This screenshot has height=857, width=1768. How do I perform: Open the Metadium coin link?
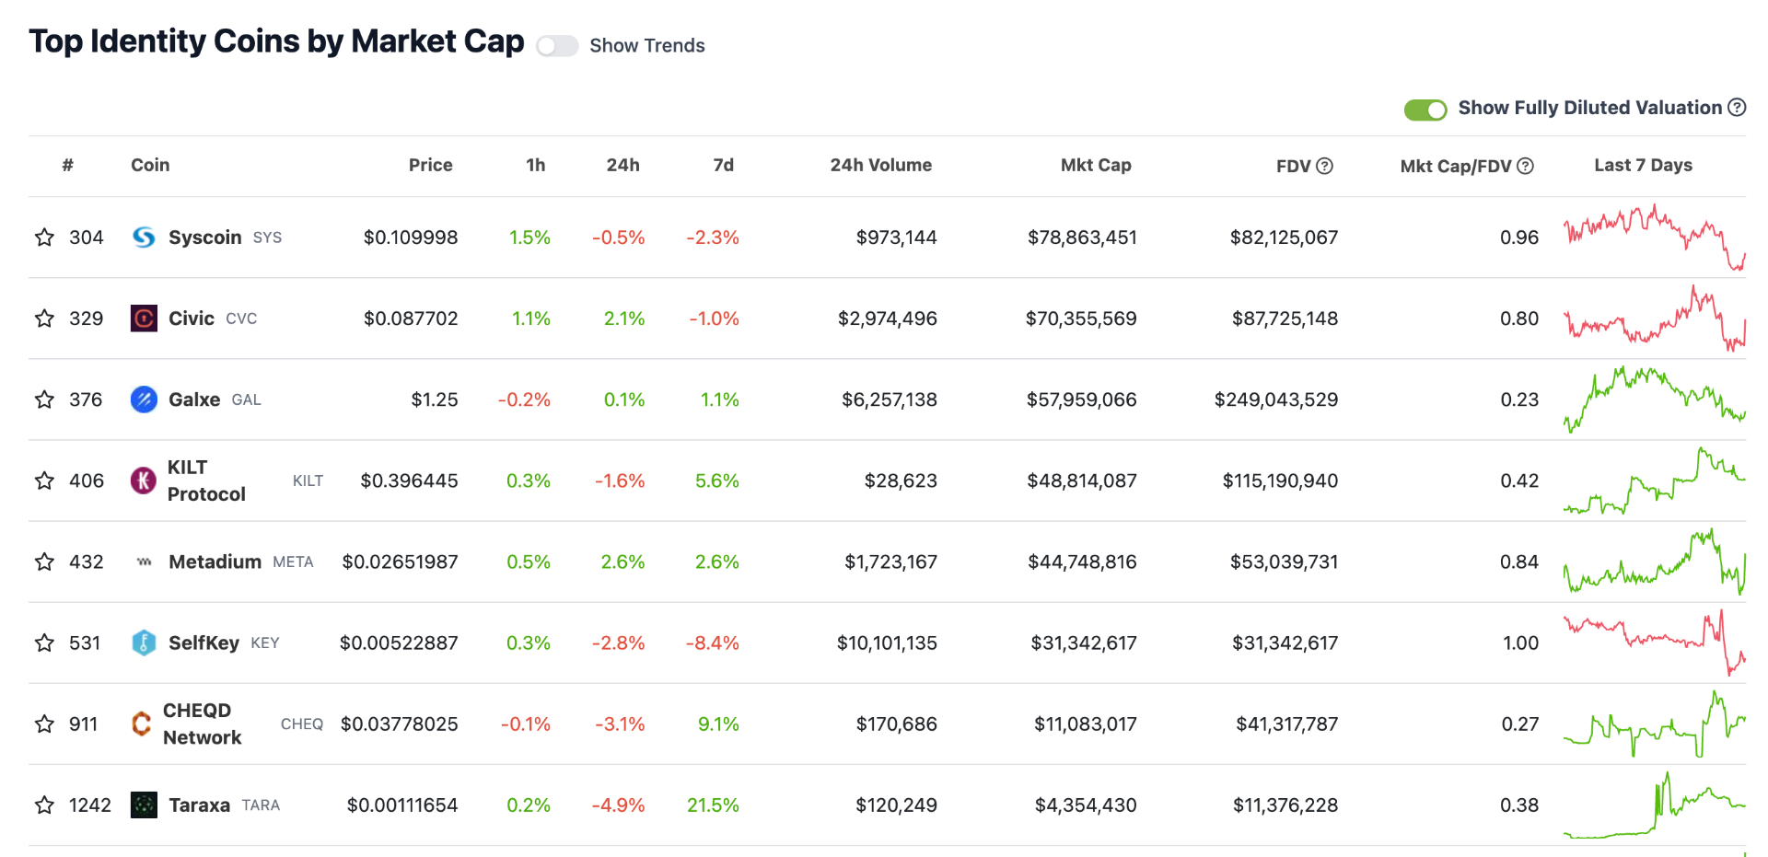[x=215, y=562]
